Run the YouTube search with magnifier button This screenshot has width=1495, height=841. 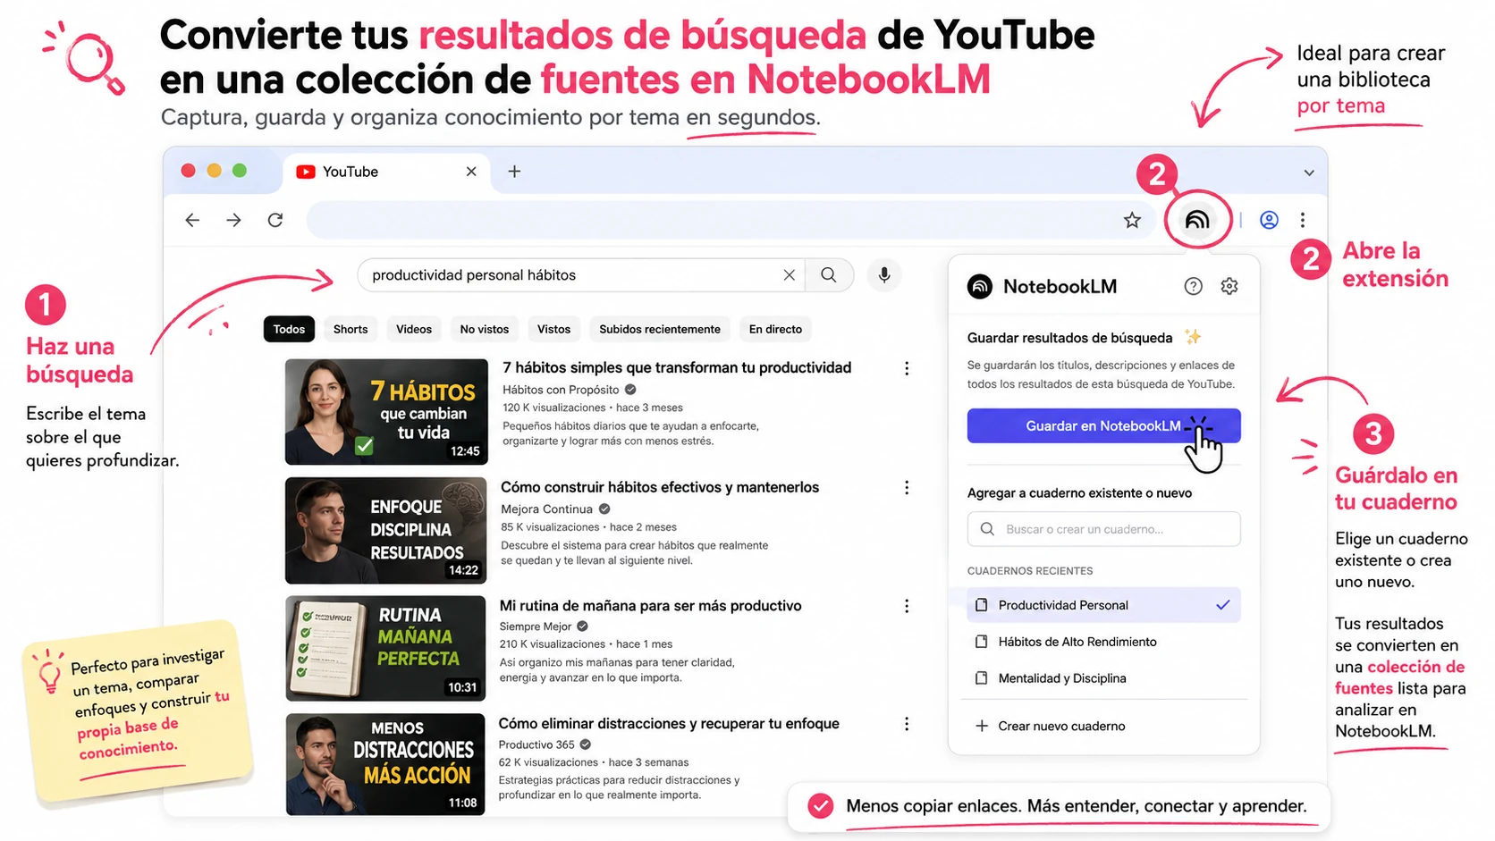point(829,275)
